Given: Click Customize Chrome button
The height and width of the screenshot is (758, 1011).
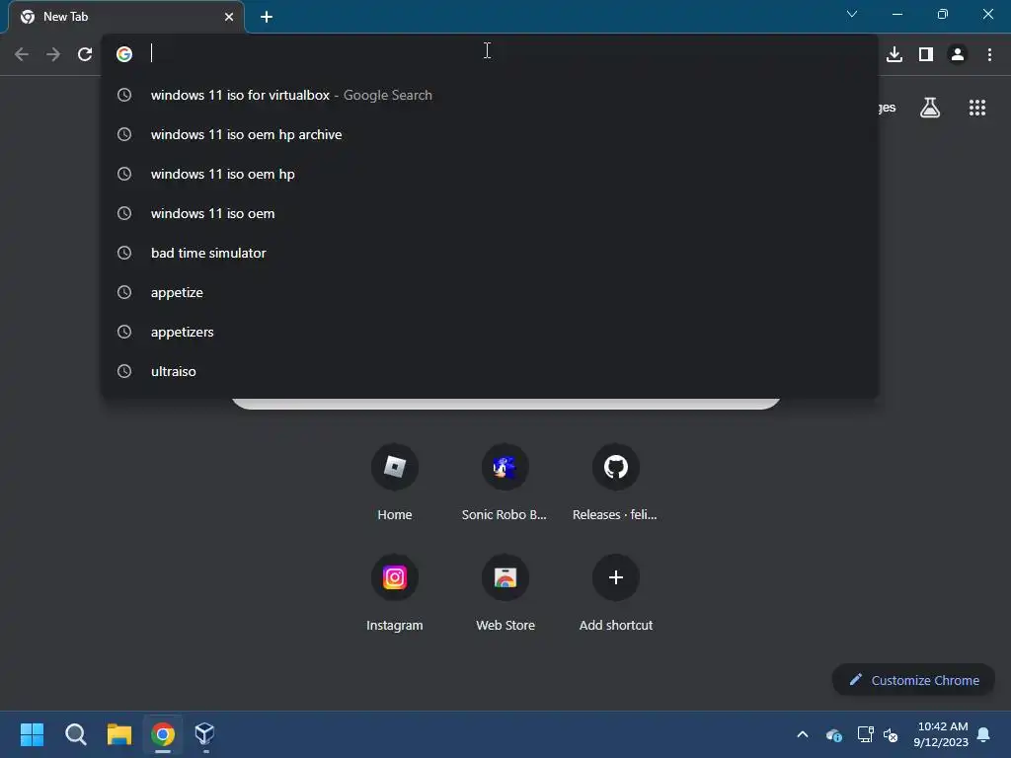Looking at the screenshot, I should pyautogui.click(x=913, y=680).
